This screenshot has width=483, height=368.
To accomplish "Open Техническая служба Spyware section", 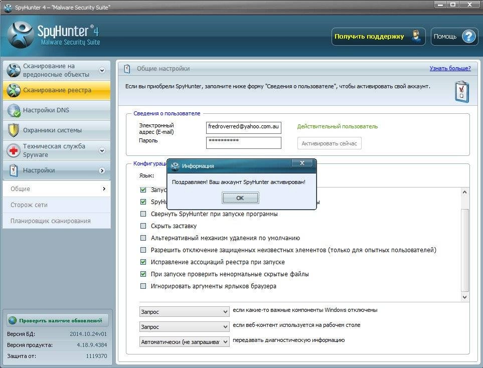I will (x=57, y=150).
